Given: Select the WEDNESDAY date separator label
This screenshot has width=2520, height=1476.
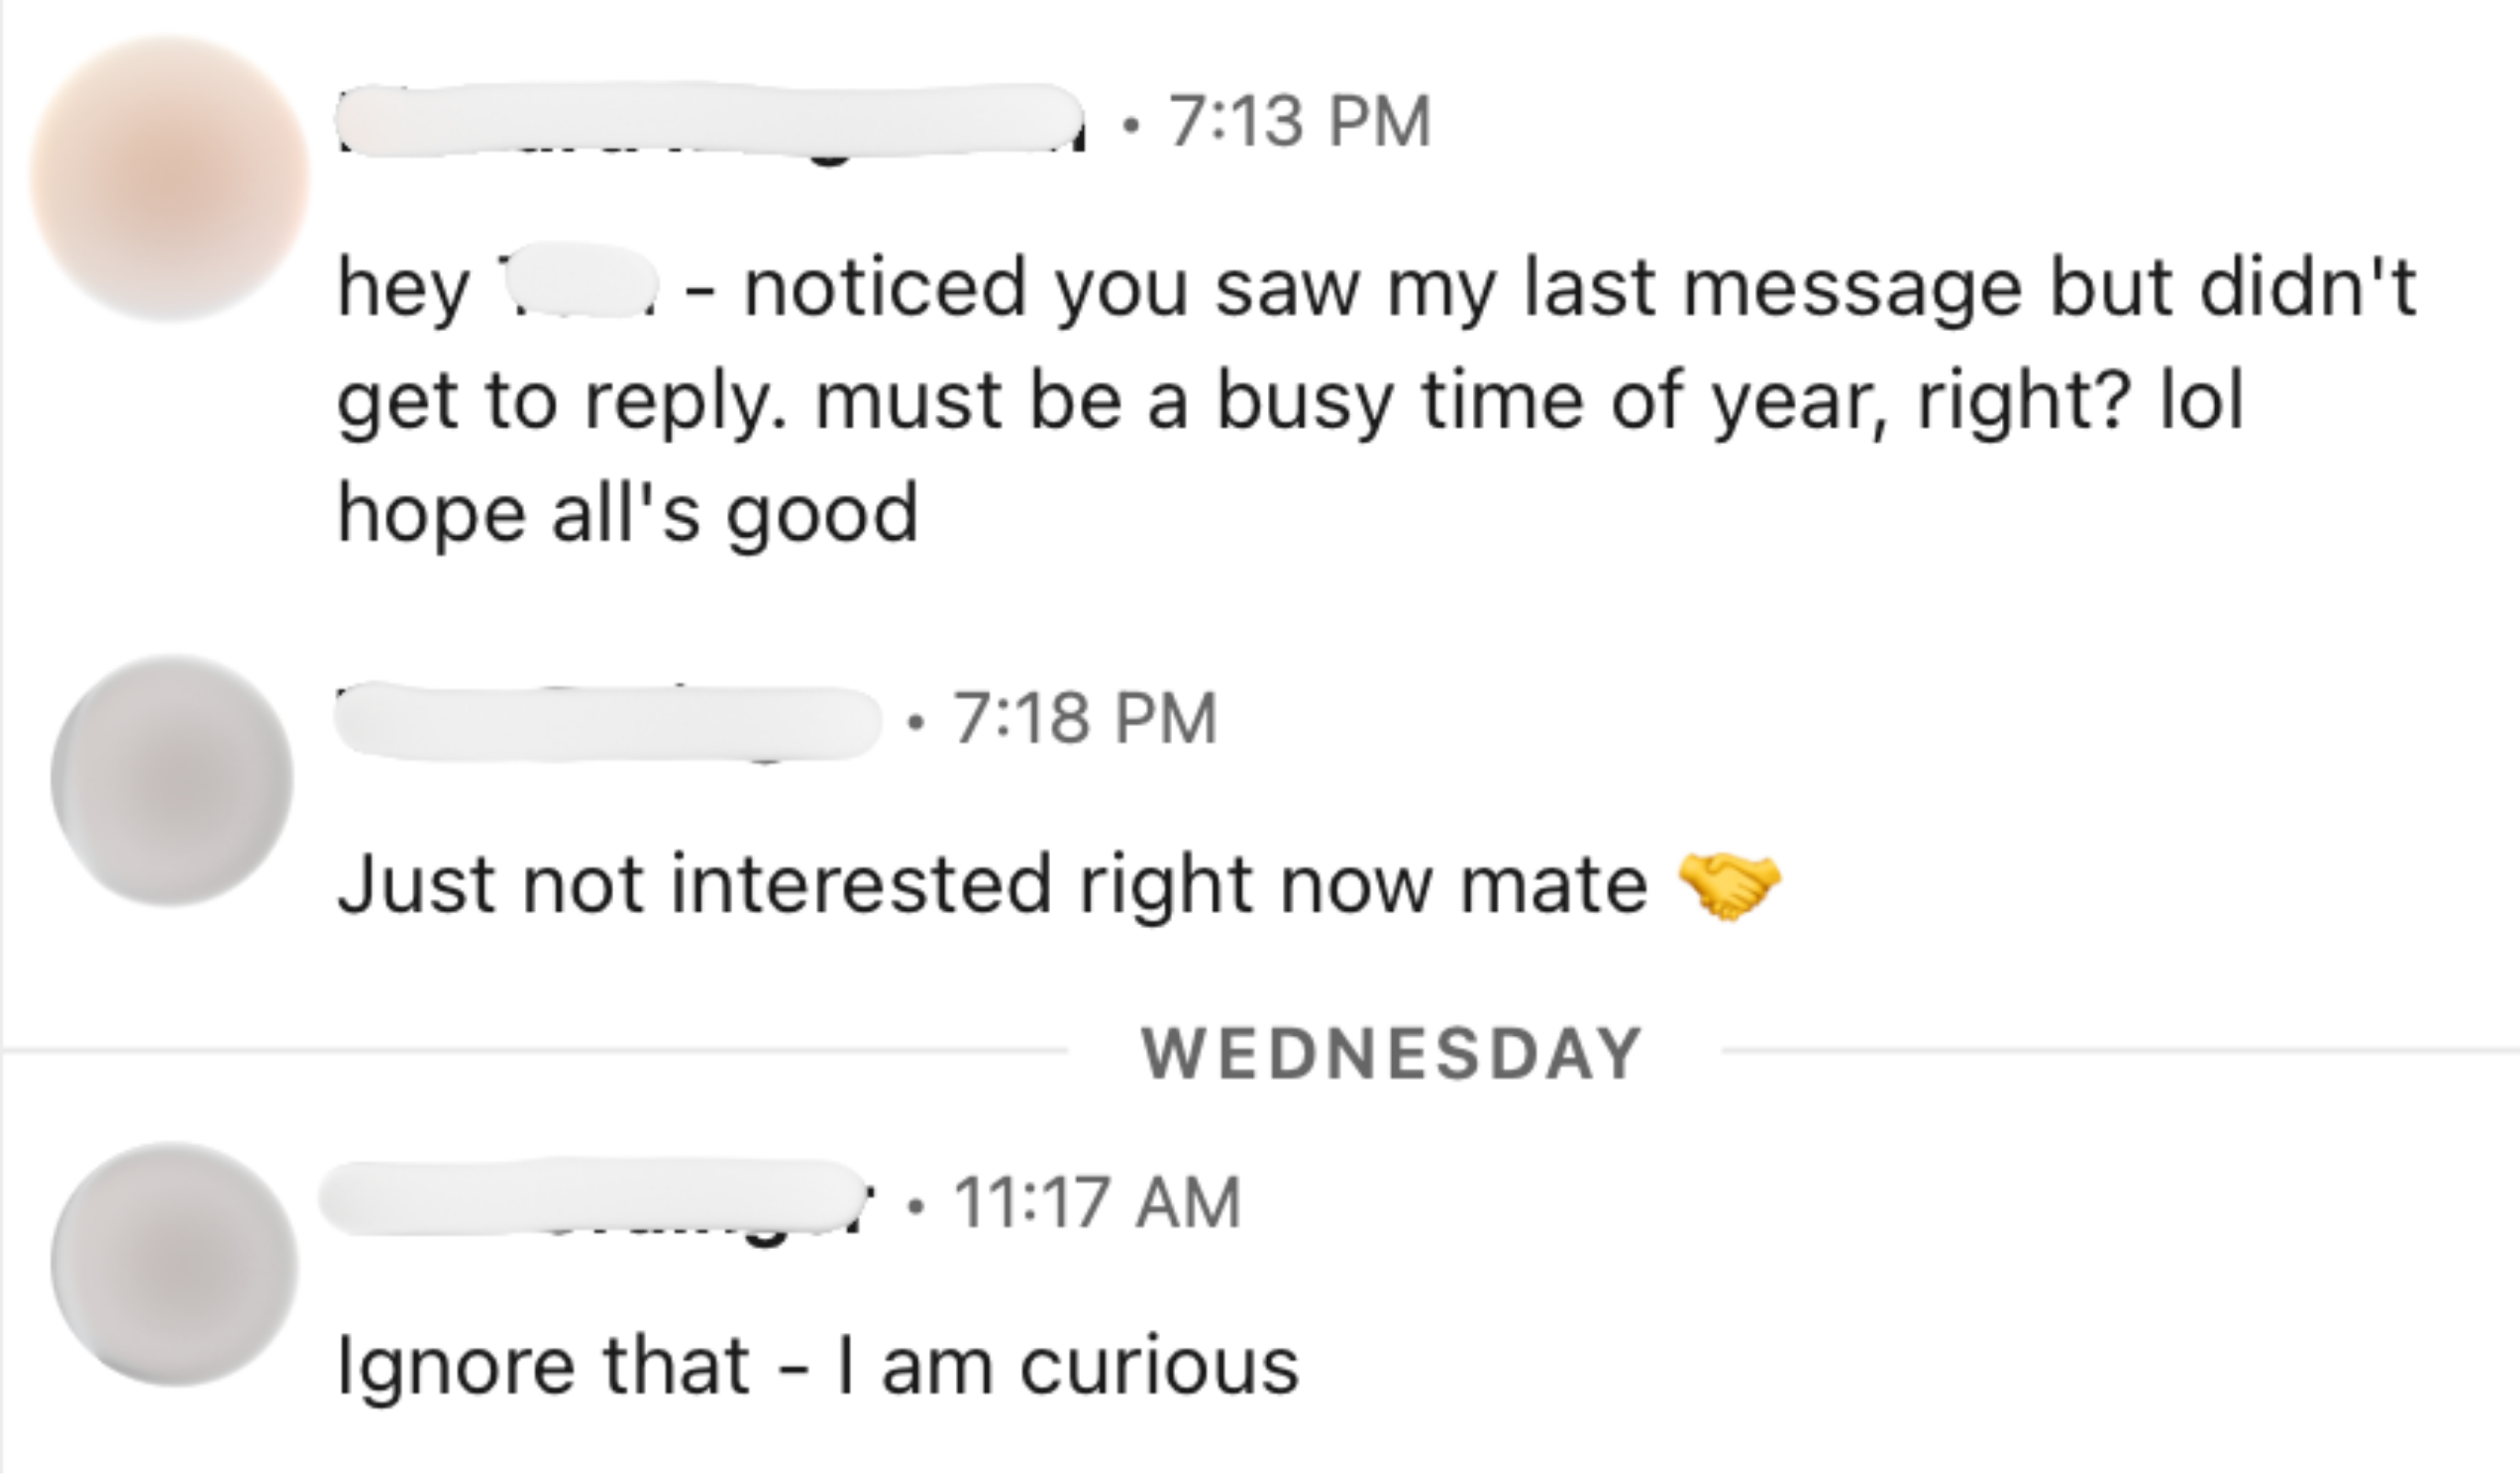Looking at the screenshot, I should pos(1391,1054).
